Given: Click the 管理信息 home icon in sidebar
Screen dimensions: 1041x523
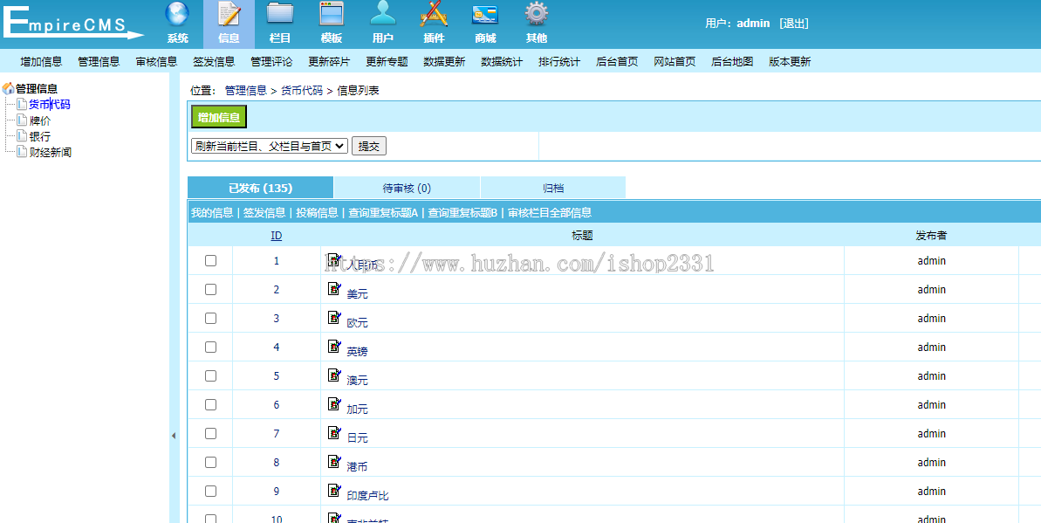Looking at the screenshot, I should coord(9,88).
